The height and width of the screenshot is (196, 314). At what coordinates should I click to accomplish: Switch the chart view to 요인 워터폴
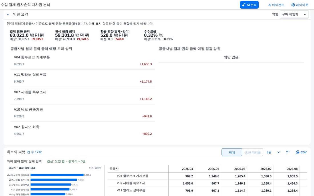pos(253,152)
